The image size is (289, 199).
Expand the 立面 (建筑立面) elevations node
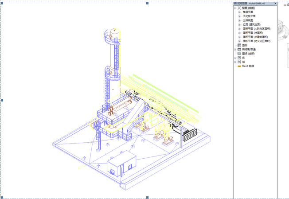[x=239, y=24]
